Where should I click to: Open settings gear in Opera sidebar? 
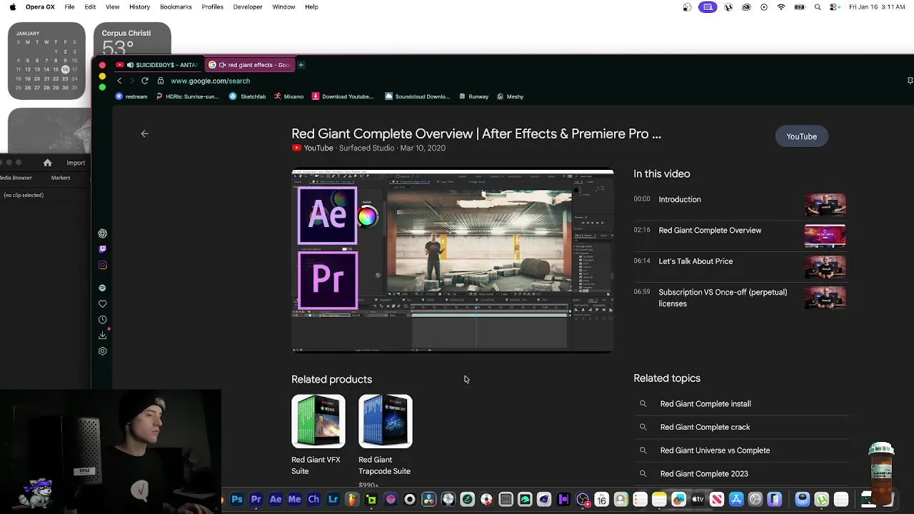point(102,351)
